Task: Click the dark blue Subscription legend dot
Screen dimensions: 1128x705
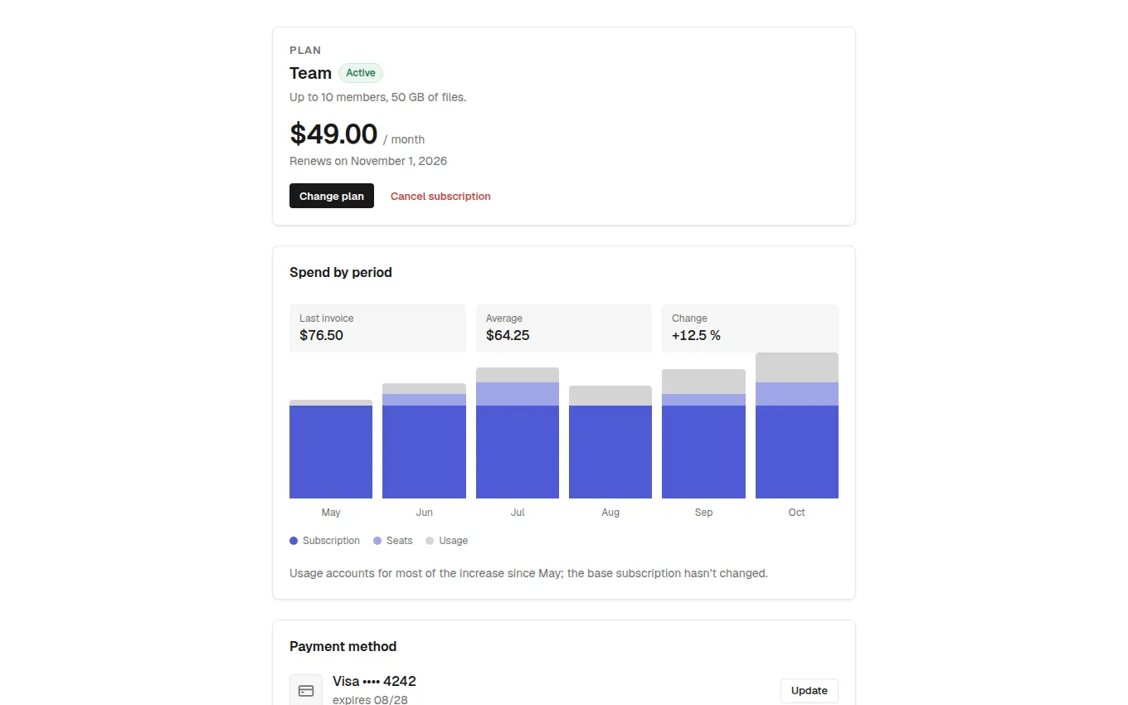Action: tap(294, 541)
